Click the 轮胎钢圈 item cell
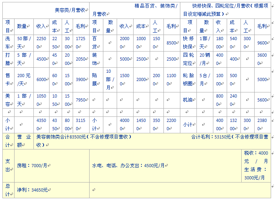Viewport: 277px width, 201px height. pyautogui.click(x=189, y=79)
